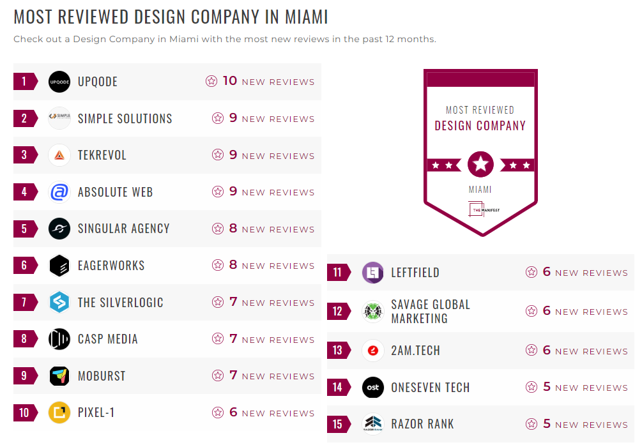This screenshot has height=447, width=642.
Task: Open the UPQODE company name link
Action: pos(98,82)
